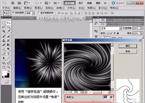Open the 不透明度 slider arrow

pyautogui.click(x=142, y=28)
